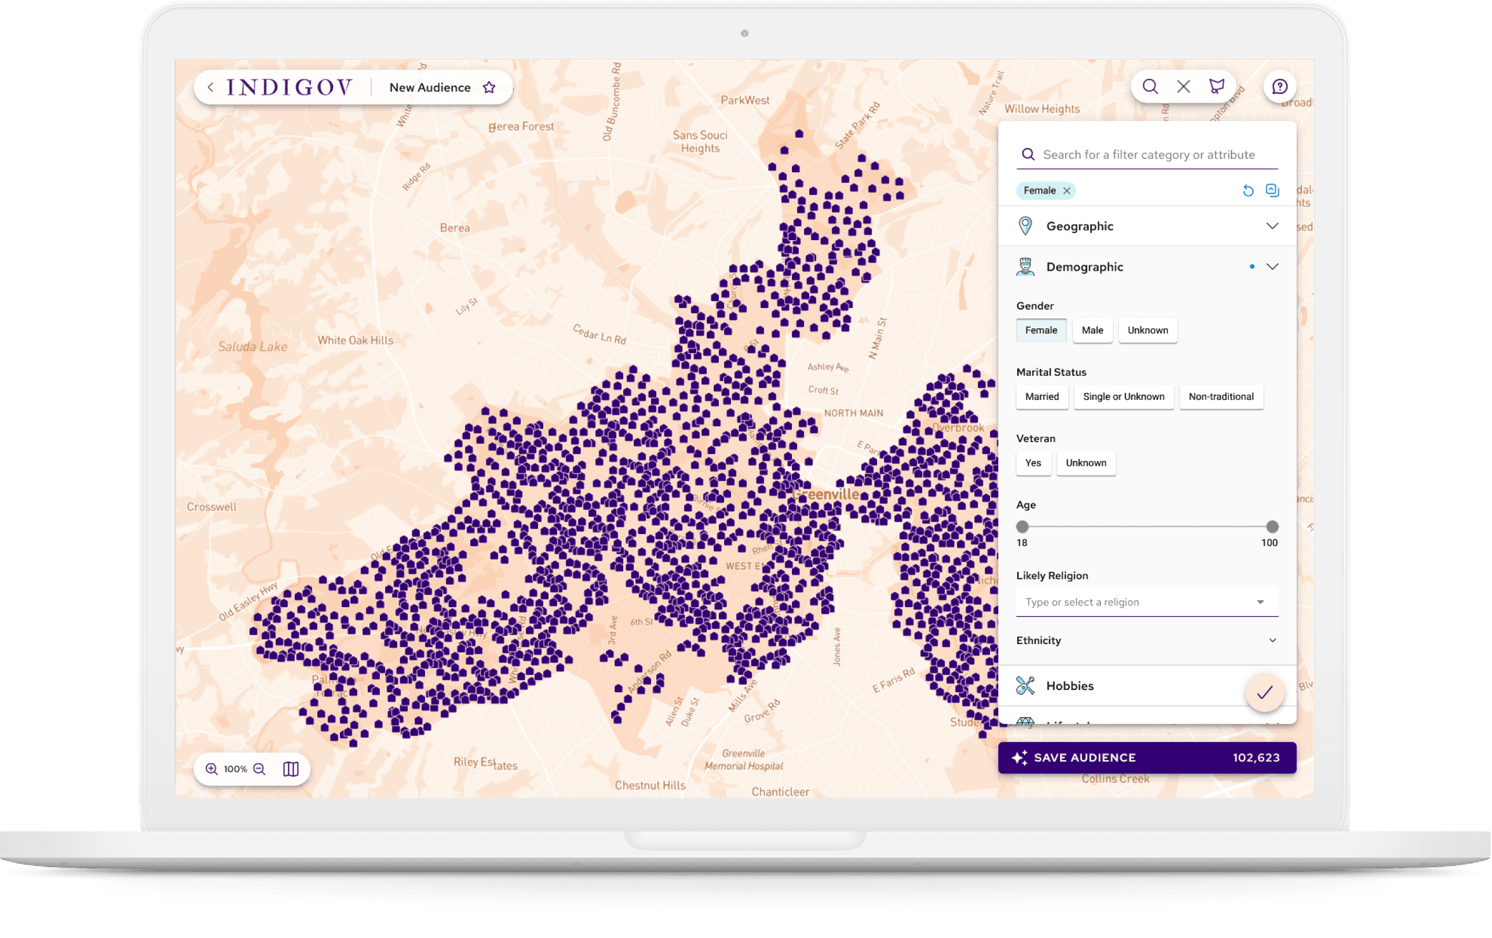Open the map flag icon in the top toolbar

[1217, 86]
